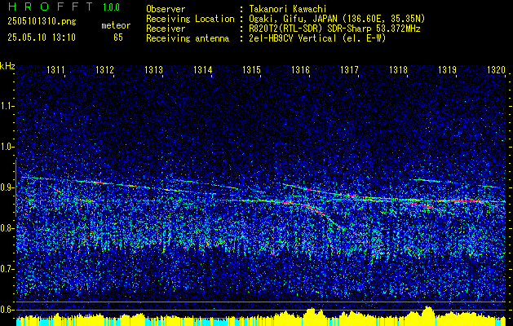This screenshot has width=513, height=326.
Task: Click the meteor count 65
Action: point(118,37)
